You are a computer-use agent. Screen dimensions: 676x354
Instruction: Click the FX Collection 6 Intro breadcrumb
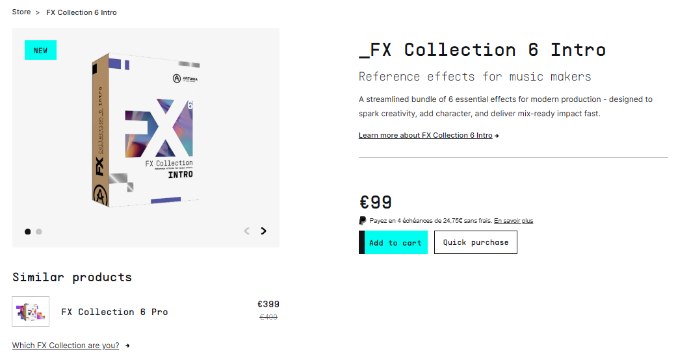coord(81,12)
